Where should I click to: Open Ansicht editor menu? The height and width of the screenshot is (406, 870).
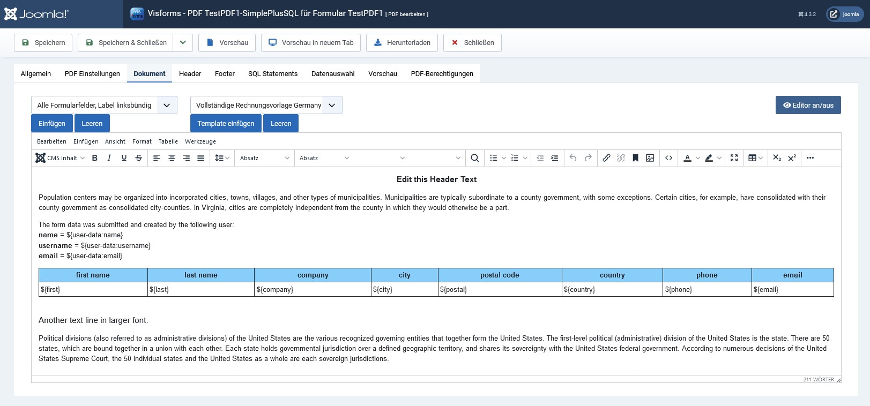tap(115, 141)
